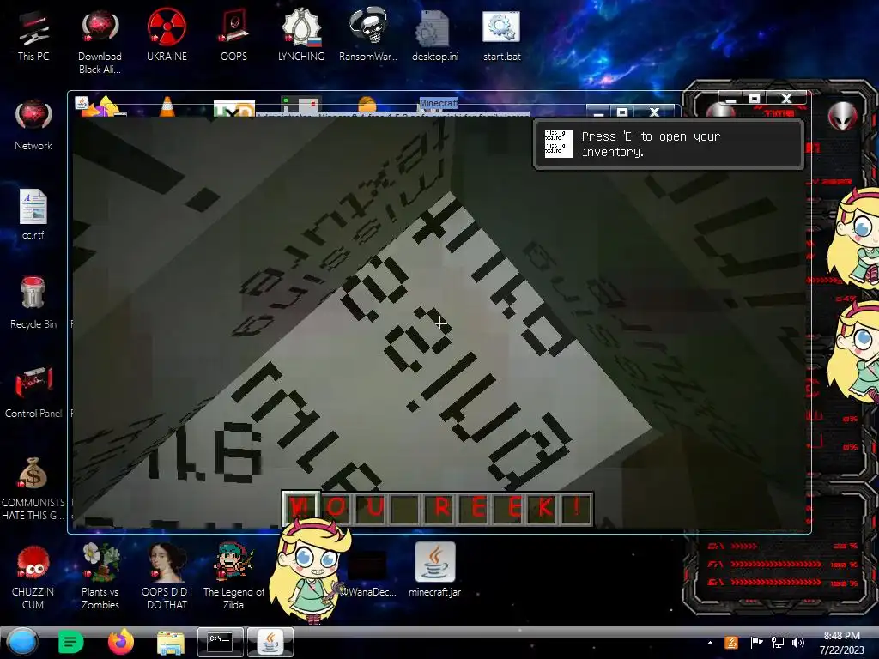Open the Control Panel shortcut
879x659 pixels.
(x=33, y=392)
